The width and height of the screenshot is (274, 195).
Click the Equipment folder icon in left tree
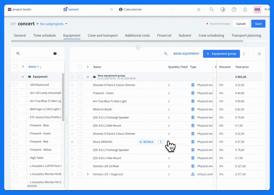tap(30, 77)
